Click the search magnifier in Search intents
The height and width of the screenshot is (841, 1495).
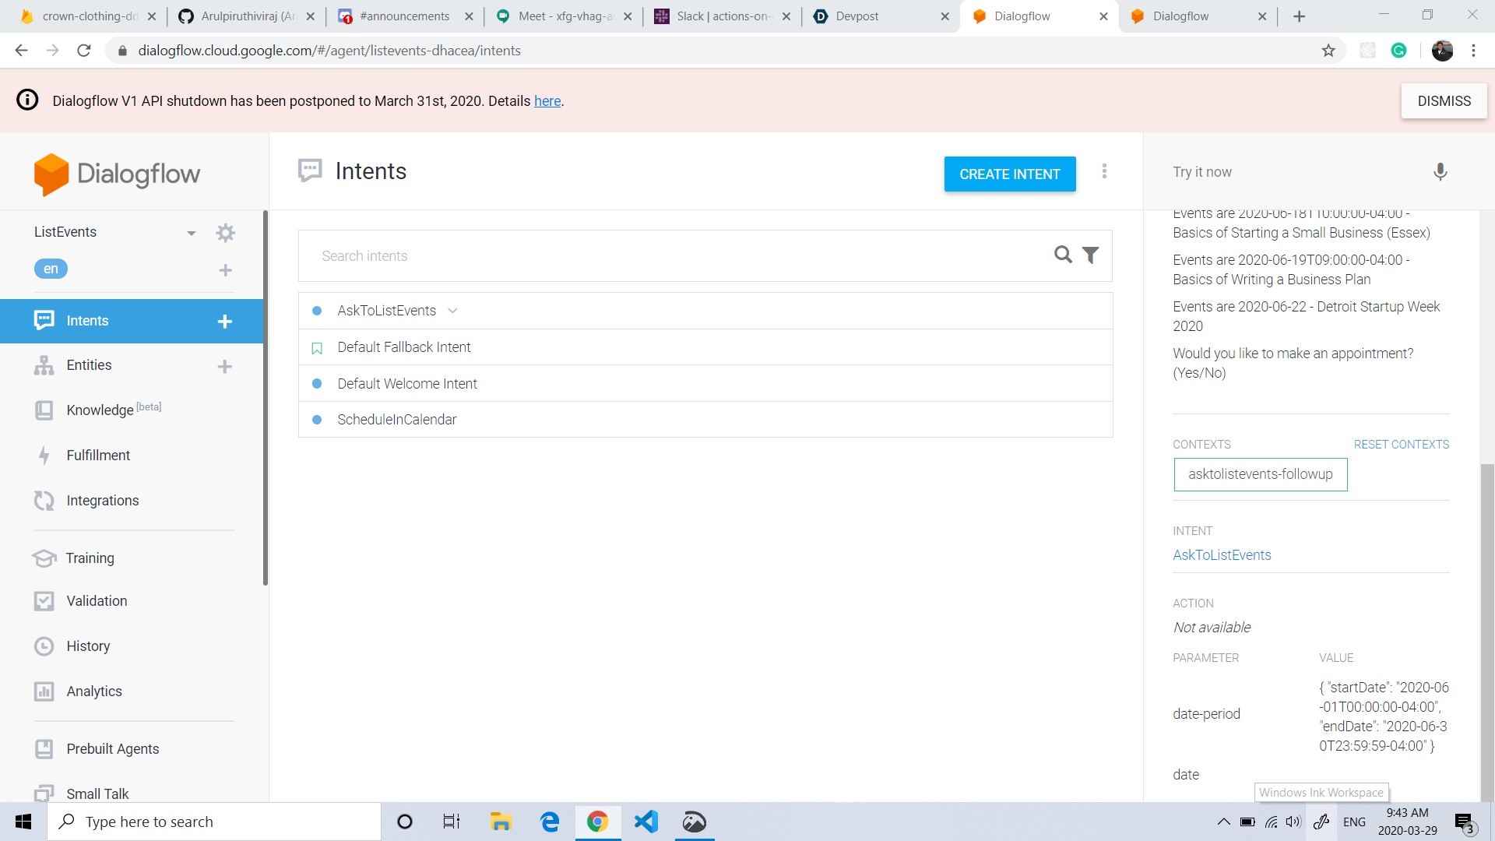pyautogui.click(x=1063, y=255)
